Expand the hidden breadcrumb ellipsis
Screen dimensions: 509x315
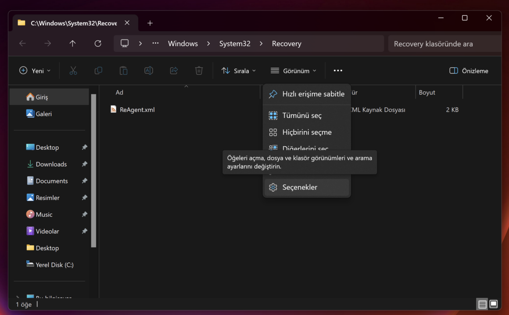coord(155,43)
